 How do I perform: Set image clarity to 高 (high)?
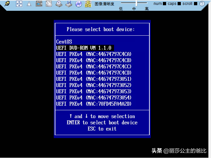[x=147, y=9]
